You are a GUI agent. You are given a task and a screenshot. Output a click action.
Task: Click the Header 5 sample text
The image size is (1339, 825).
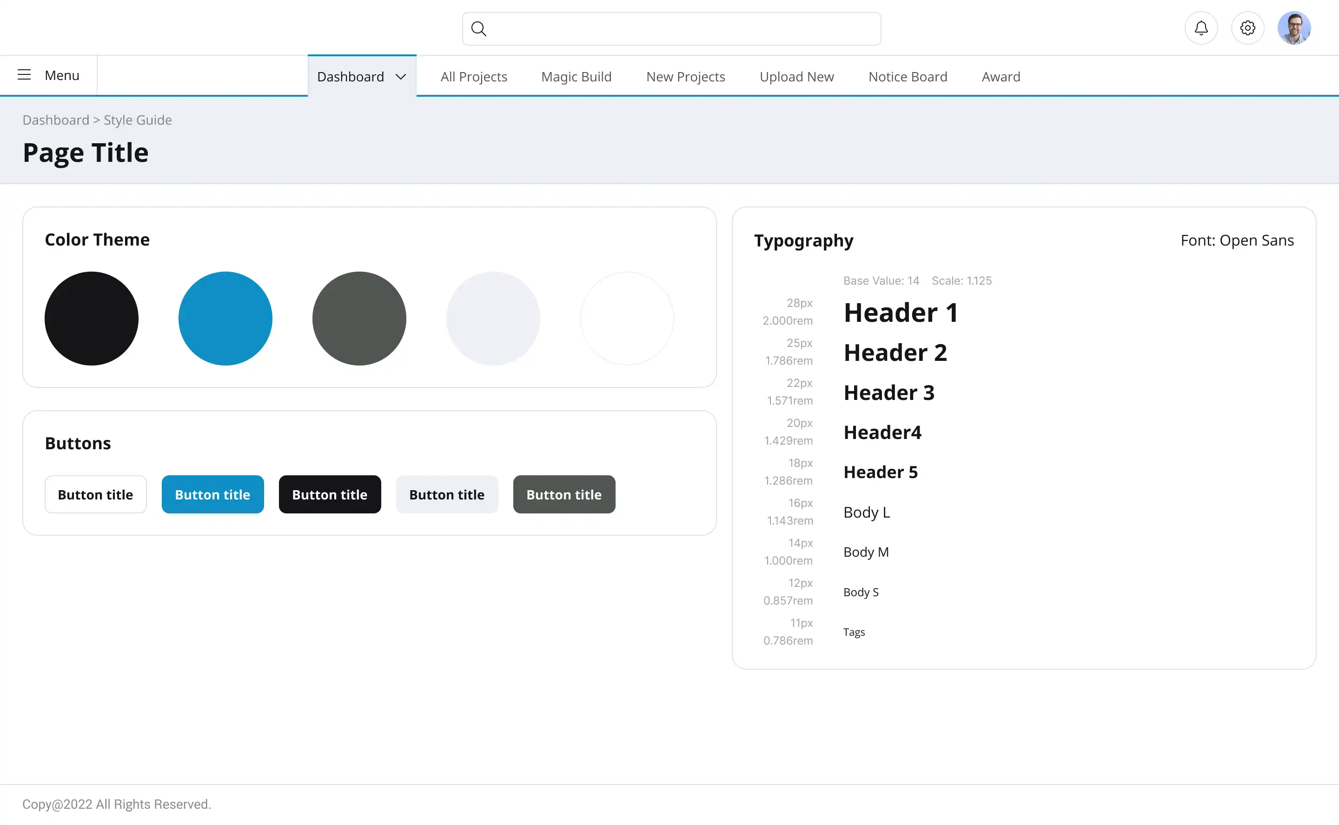[x=880, y=472]
